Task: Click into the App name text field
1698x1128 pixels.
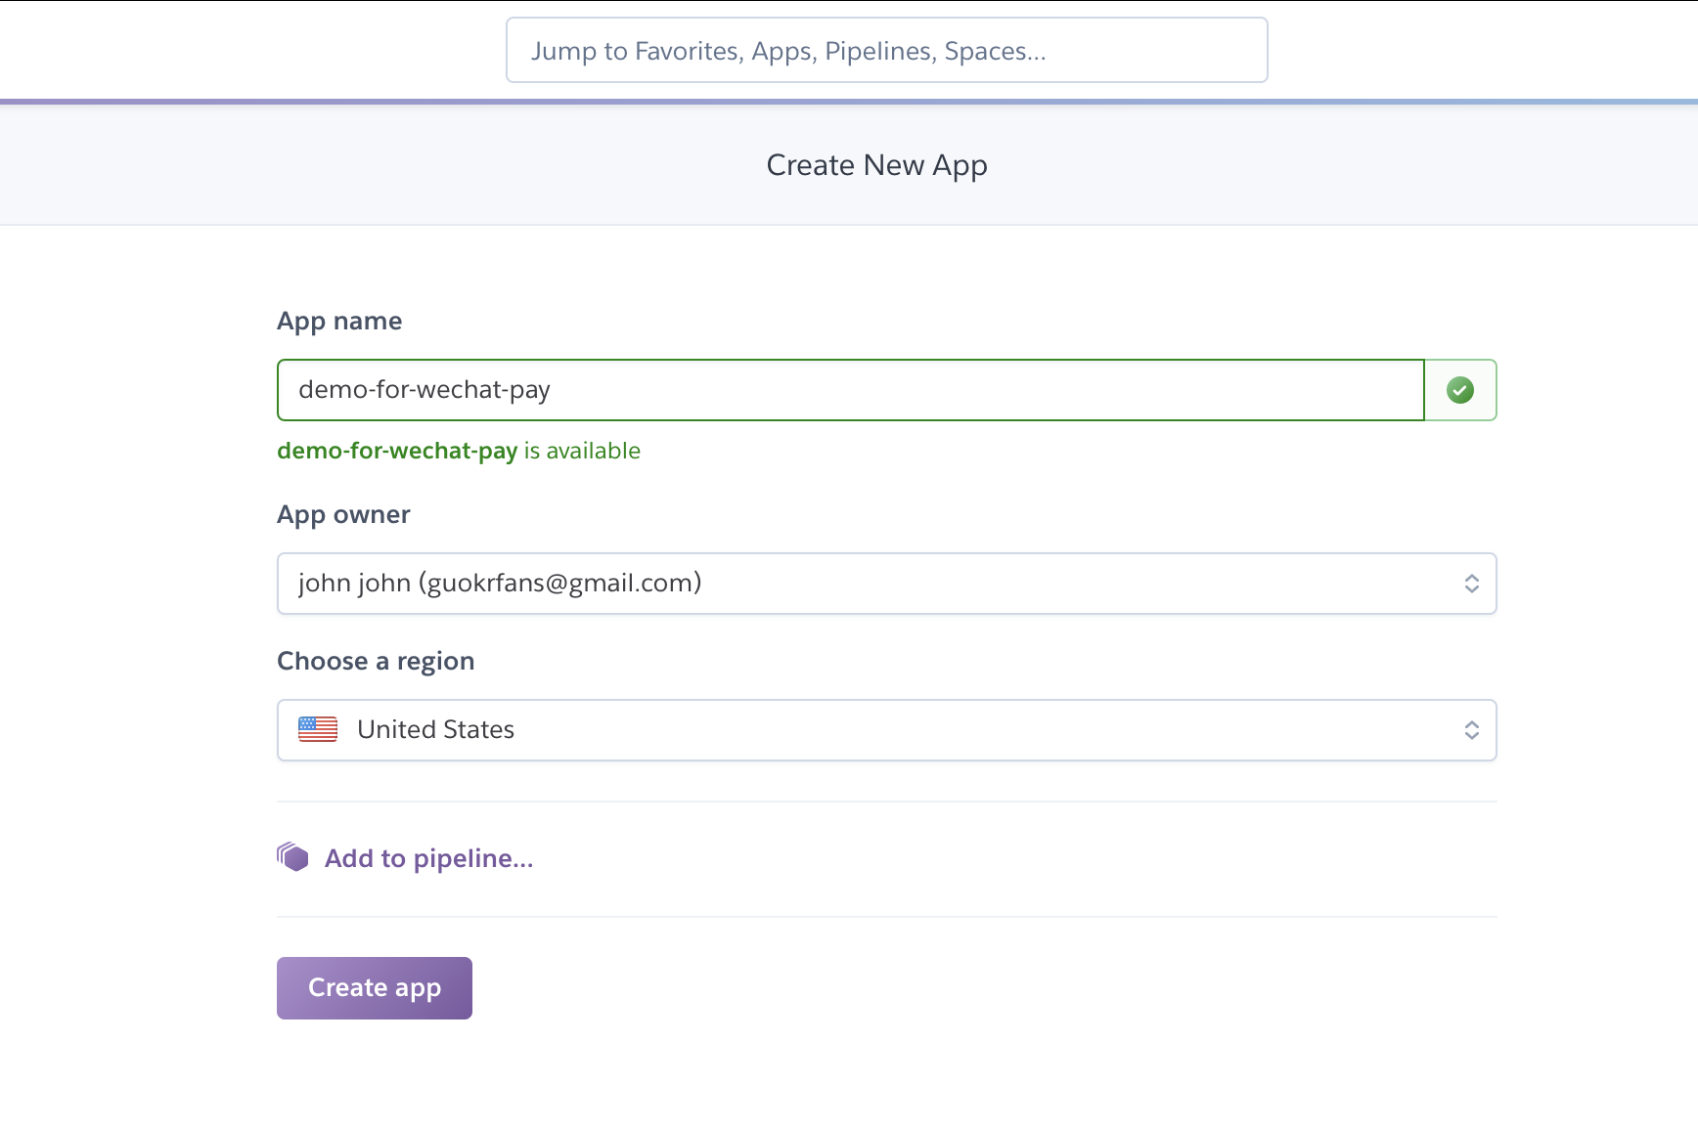Action: click(849, 390)
